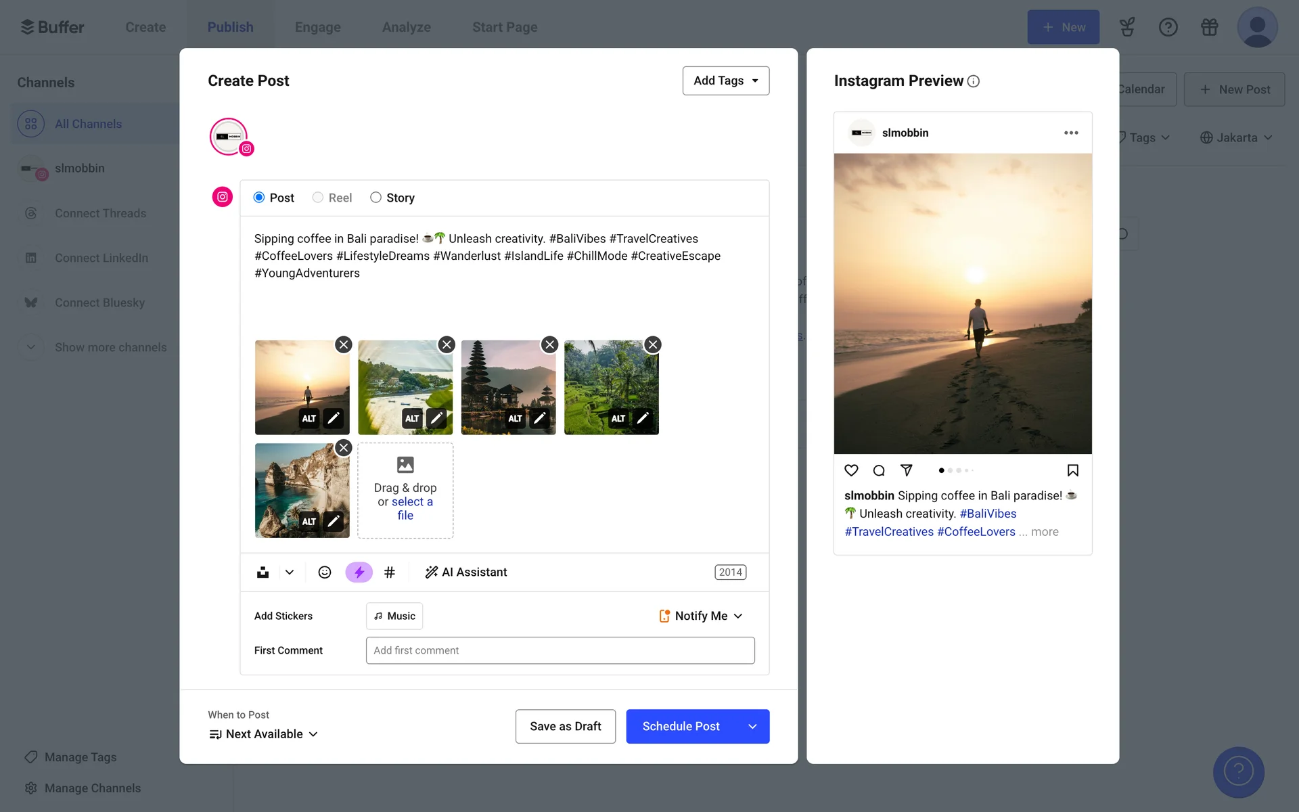Image resolution: width=1299 pixels, height=812 pixels.
Task: Click the bookmark icon in Instagram preview
Action: (x=1072, y=470)
